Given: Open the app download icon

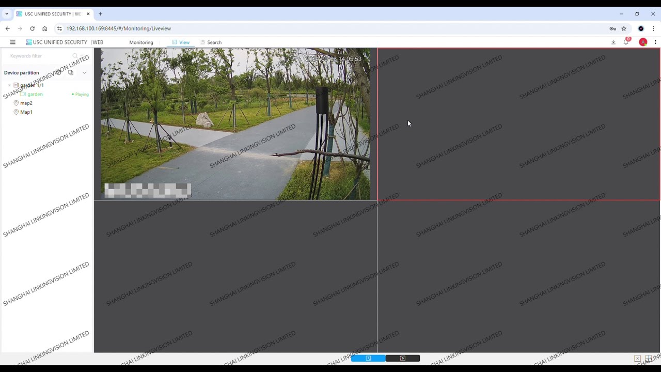Looking at the screenshot, I should (x=613, y=42).
